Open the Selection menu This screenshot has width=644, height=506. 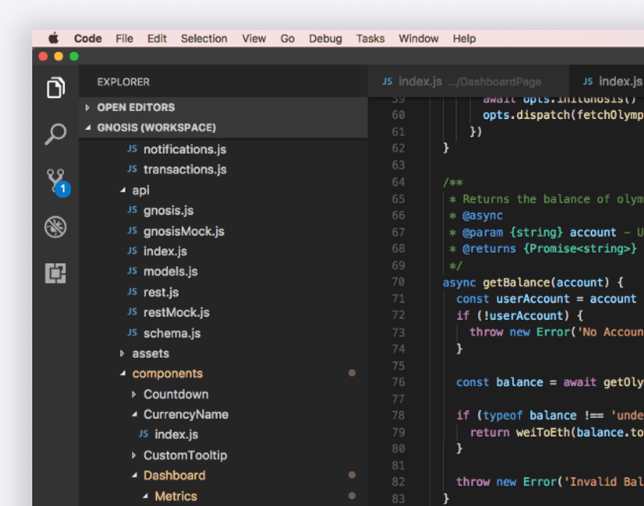pyautogui.click(x=204, y=39)
